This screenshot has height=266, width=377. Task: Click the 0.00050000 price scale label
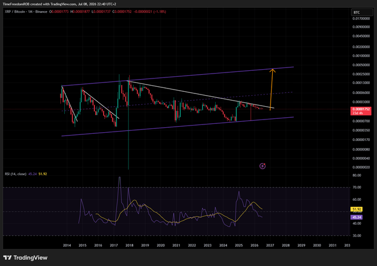click(361, 65)
